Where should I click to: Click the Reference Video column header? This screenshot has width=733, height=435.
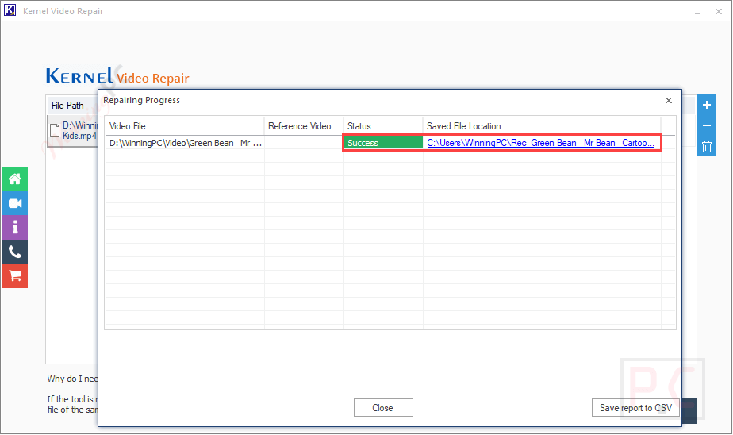click(304, 126)
